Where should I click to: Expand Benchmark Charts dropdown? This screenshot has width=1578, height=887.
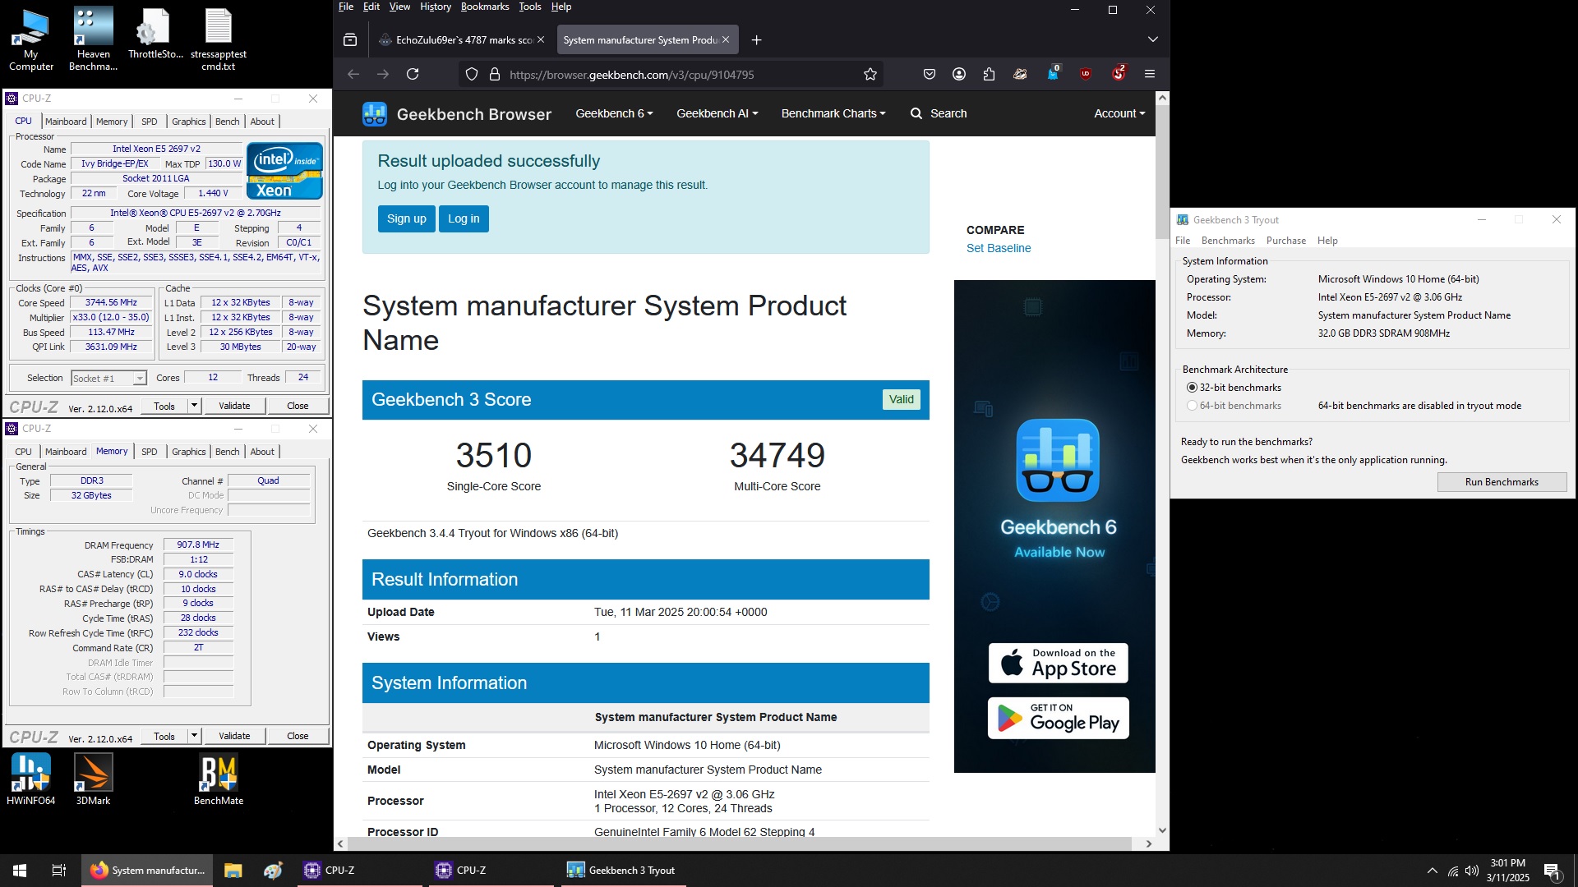pyautogui.click(x=833, y=113)
